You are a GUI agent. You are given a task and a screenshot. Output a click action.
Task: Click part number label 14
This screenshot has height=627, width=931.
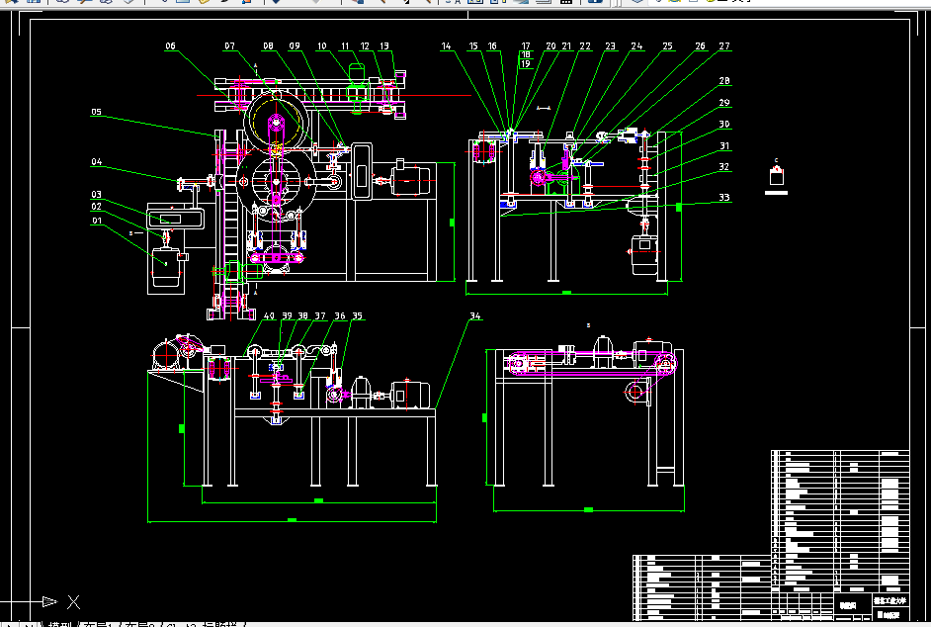point(446,46)
